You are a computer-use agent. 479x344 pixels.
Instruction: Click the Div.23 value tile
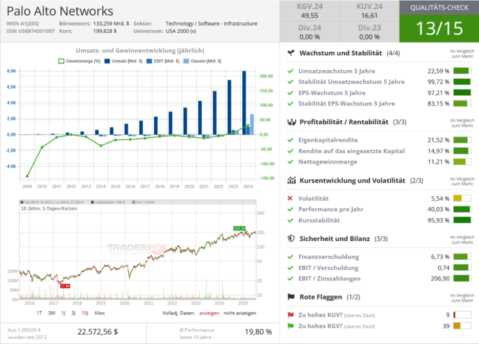pos(369,32)
